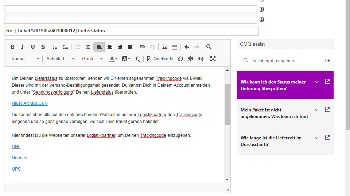The height and width of the screenshot is (196, 350).
Task: Click the empty field directly above subject
Action: [131, 20]
